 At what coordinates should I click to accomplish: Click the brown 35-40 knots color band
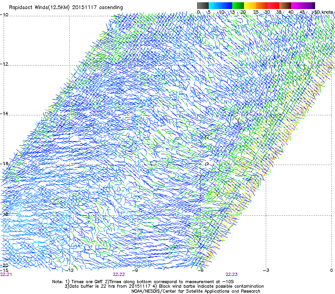point(285,5)
